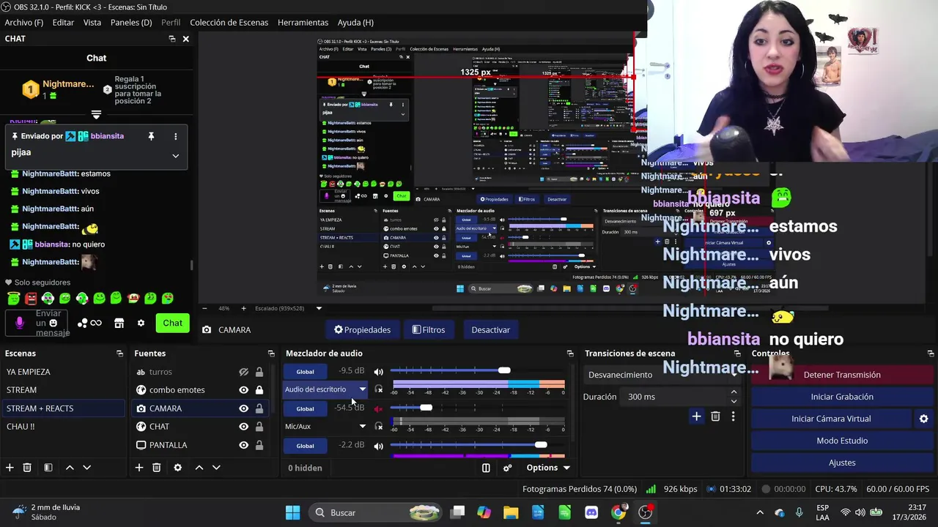The height and width of the screenshot is (527, 938).
Task: Click the green Chat send button
Action: (x=172, y=323)
